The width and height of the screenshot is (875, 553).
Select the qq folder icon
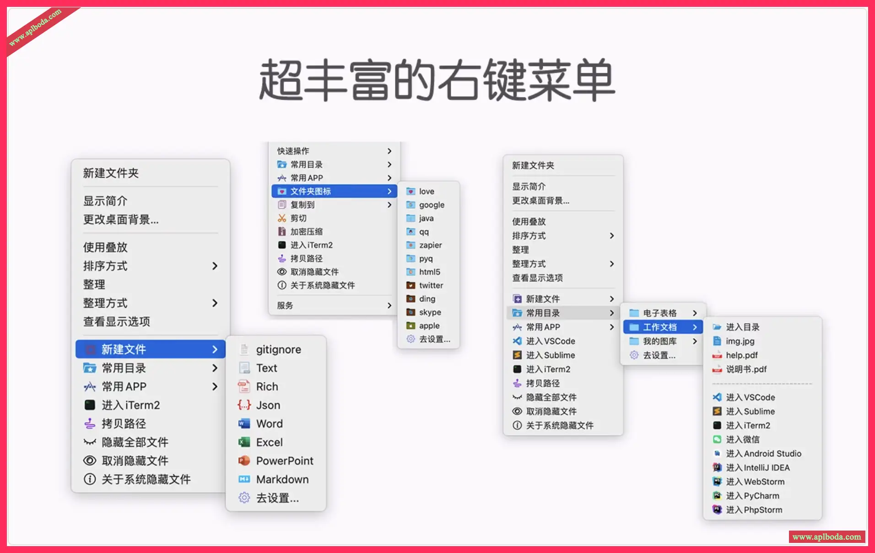pos(411,232)
